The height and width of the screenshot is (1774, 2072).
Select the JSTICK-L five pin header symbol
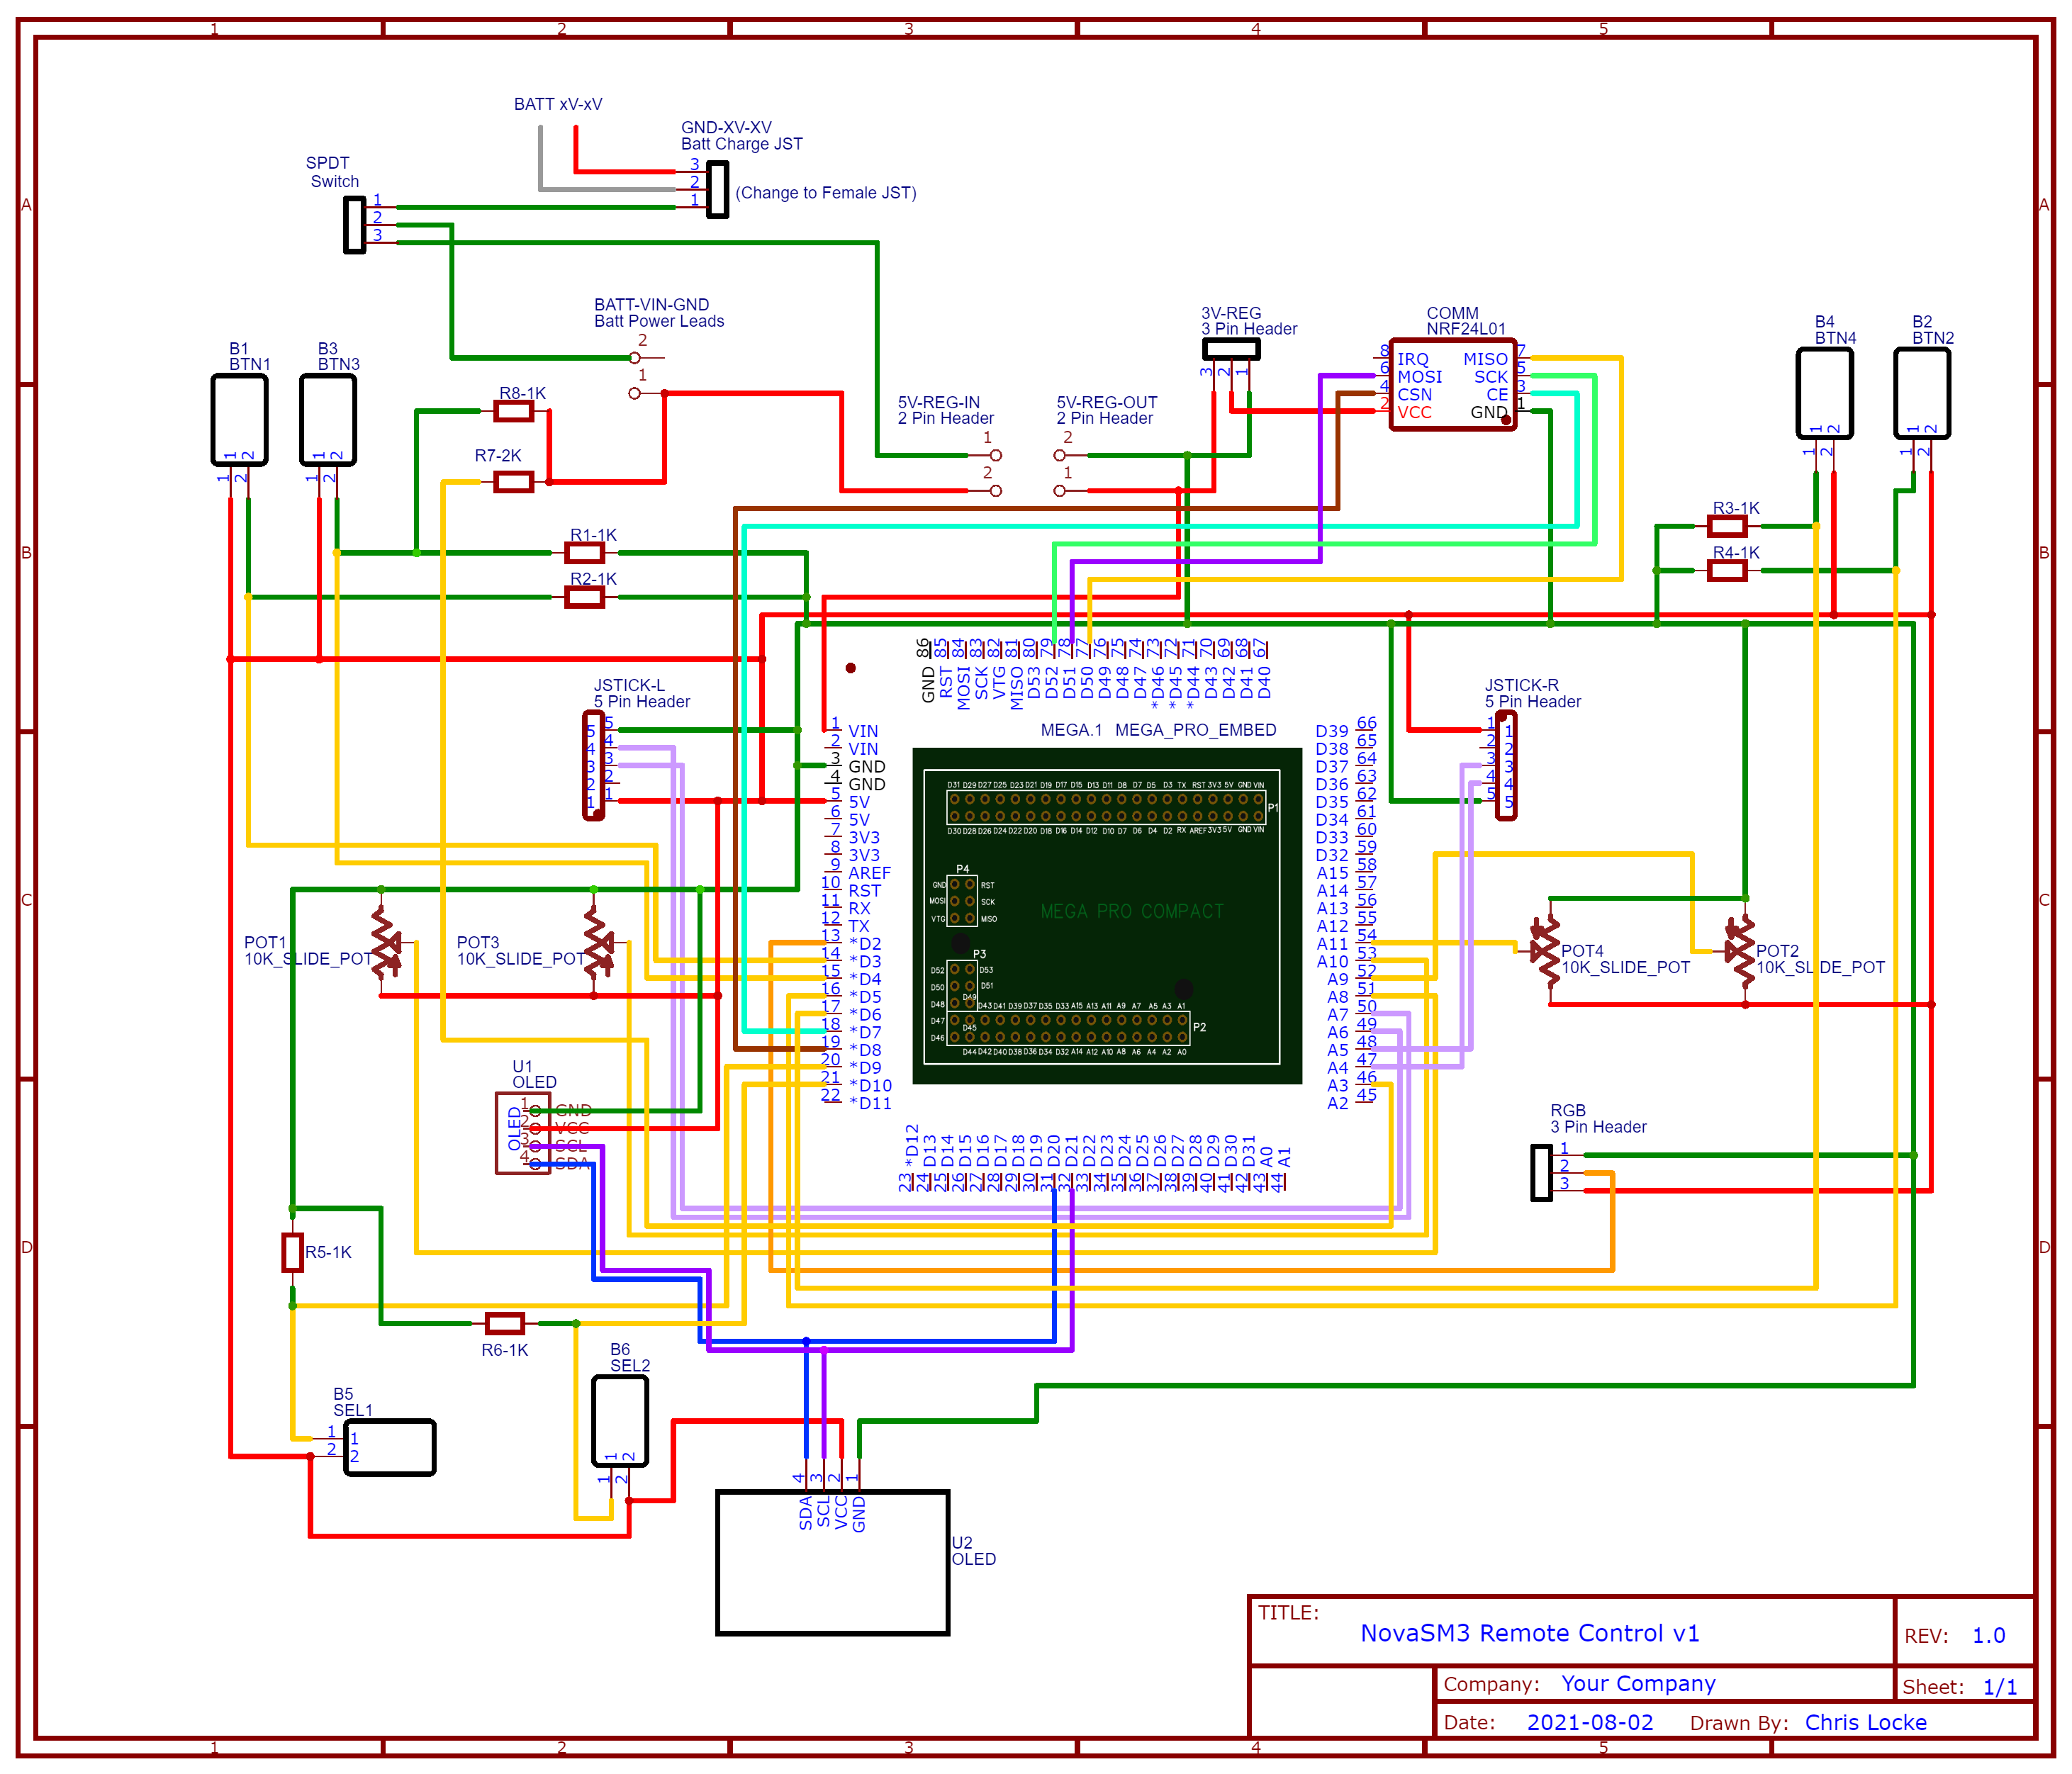pos(594,766)
